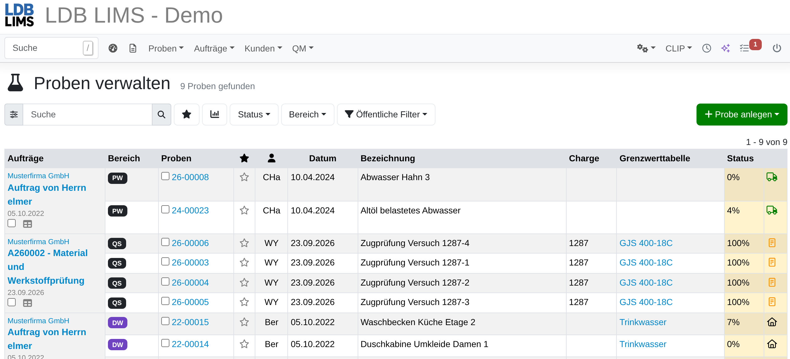
Task: Open Trinkwasser link for Duschkabine Umkleide Damen 1
Action: click(643, 344)
